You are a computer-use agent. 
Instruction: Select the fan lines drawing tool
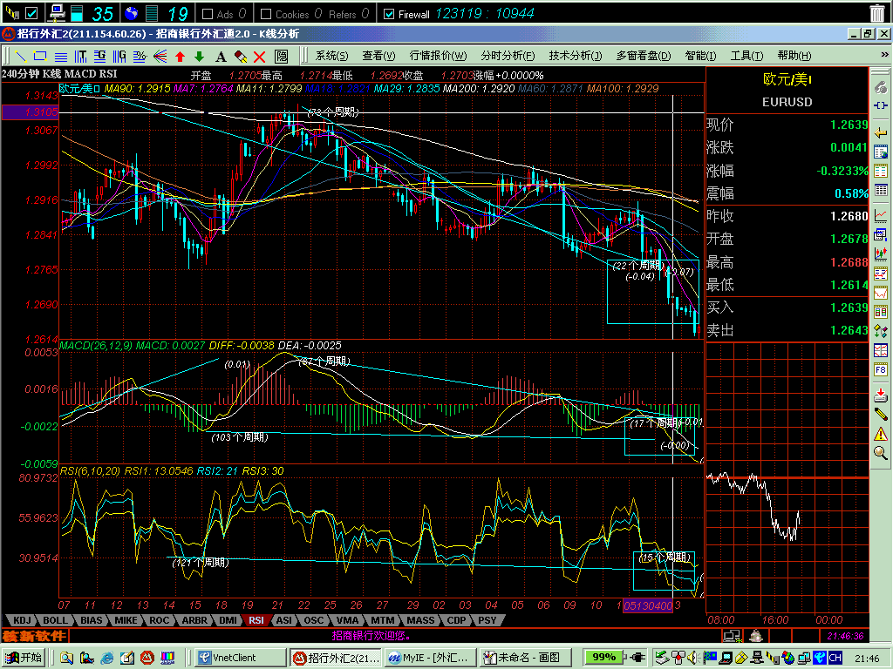160,57
